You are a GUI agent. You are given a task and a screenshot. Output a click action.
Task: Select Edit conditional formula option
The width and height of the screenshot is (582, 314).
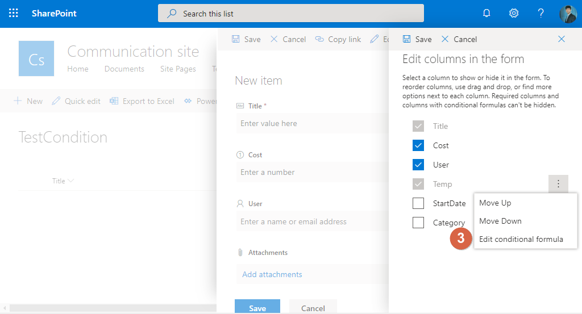[521, 239]
